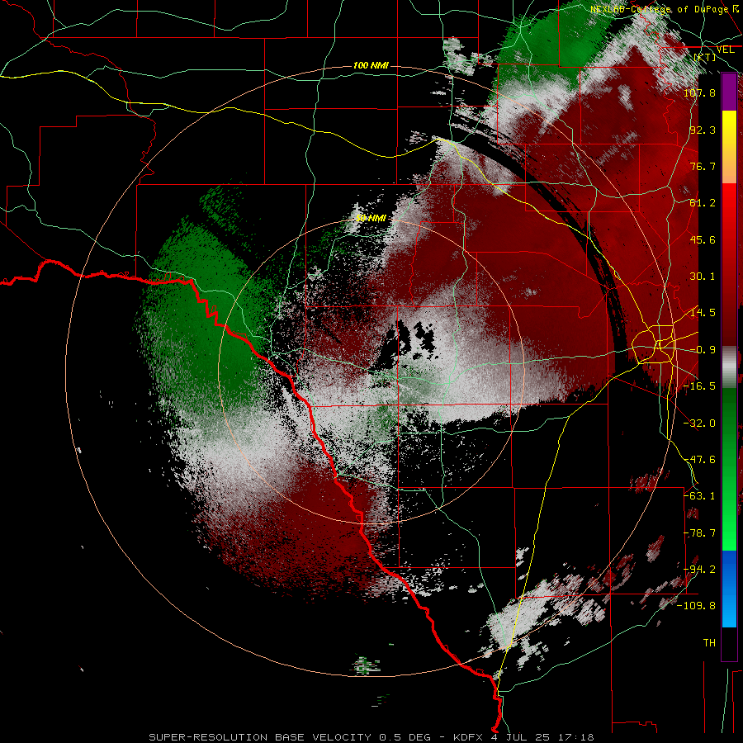Click the -47.6 velocity scale value
Viewport: 743px width, 743px height.
(x=699, y=460)
